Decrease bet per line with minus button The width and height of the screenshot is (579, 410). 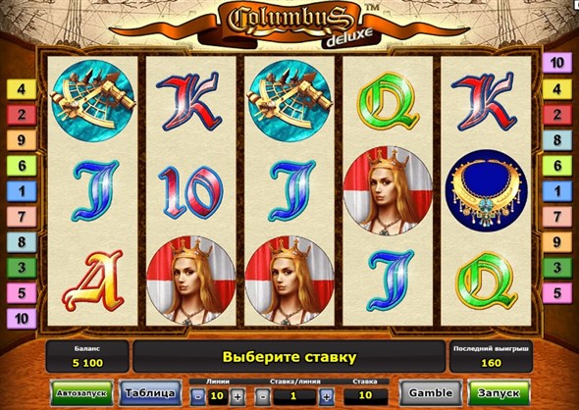tap(263, 397)
